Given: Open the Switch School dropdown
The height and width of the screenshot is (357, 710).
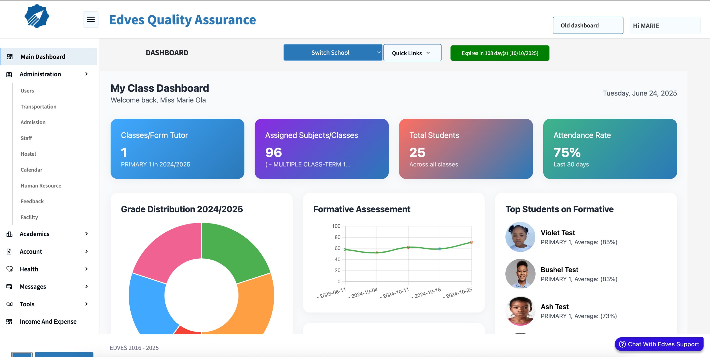Looking at the screenshot, I should [333, 52].
